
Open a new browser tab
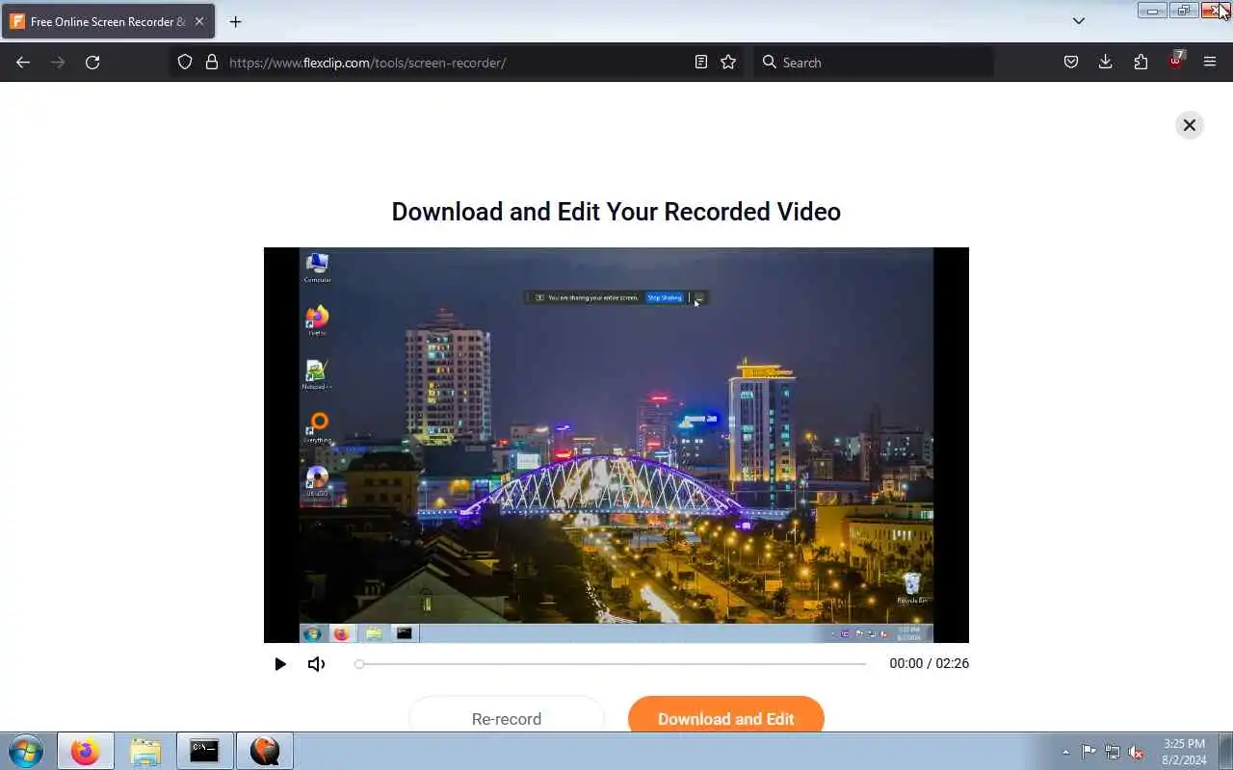pos(235,21)
